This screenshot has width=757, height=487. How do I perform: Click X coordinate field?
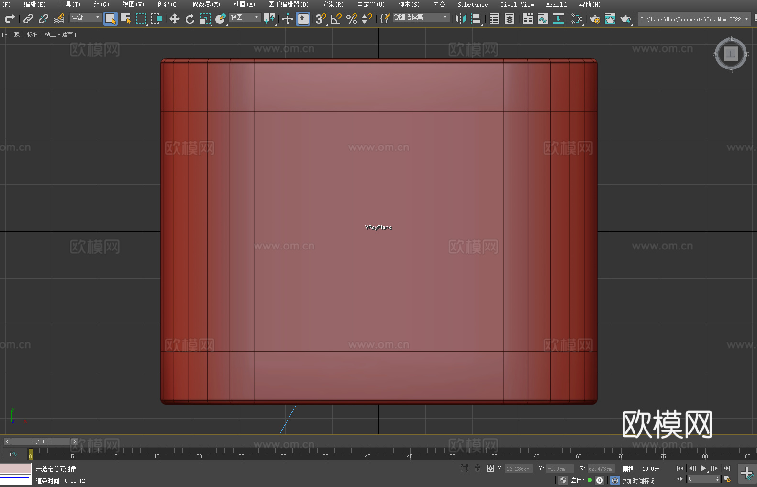coord(519,469)
